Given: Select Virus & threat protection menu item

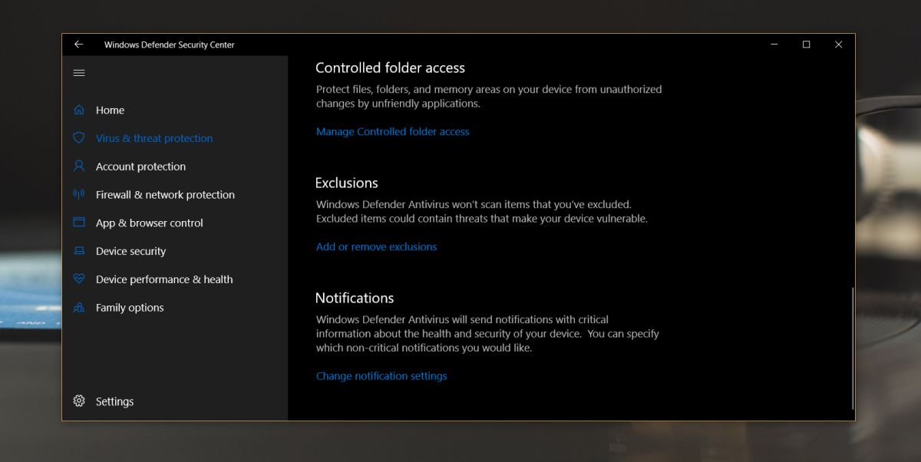Looking at the screenshot, I should (x=154, y=139).
